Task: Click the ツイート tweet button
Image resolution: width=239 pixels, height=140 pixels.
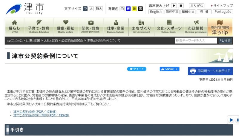Action: pos(137,69)
